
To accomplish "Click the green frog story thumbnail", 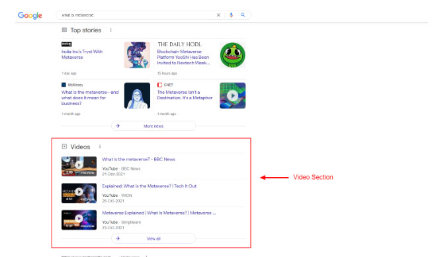I will coord(232,55).
